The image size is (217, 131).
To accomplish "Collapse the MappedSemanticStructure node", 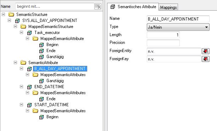I will tap(15, 27).
